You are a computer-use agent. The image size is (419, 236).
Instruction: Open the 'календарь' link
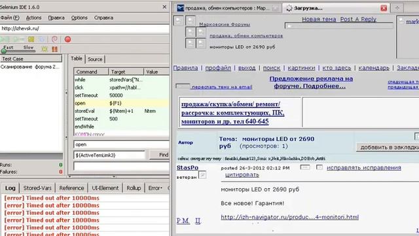[374, 68]
